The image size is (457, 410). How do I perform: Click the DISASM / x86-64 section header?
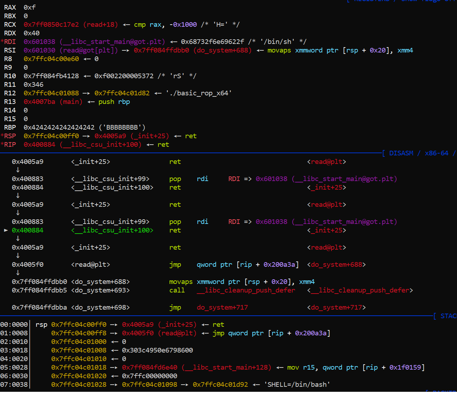pyautogui.click(x=419, y=153)
